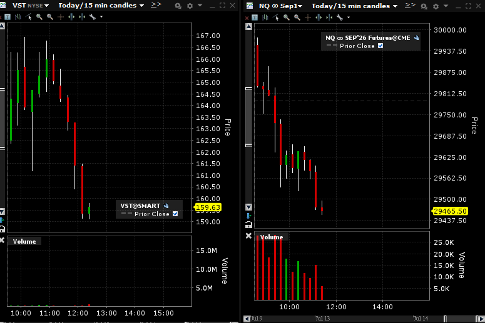Screen dimensions: 485x323
Task: Enable crosshair tool in NQ chart
Action: pyautogui.click(x=308, y=17)
